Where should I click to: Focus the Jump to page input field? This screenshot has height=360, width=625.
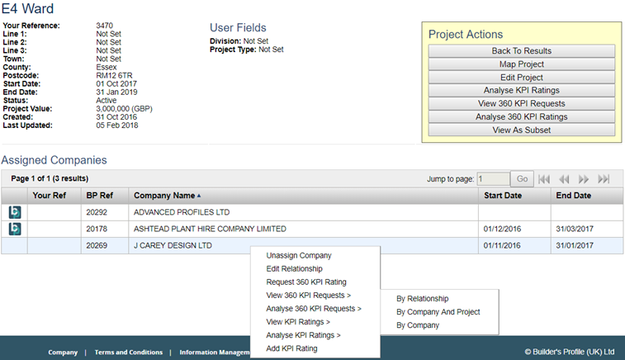point(494,179)
